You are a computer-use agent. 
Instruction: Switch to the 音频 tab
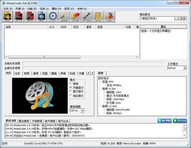(x=36, y=73)
